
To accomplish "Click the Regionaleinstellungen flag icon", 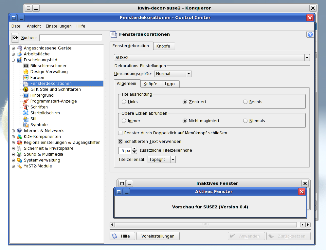I will (19, 143).
